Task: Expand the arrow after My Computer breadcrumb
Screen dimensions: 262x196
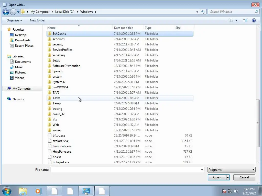Action: tap(52, 12)
